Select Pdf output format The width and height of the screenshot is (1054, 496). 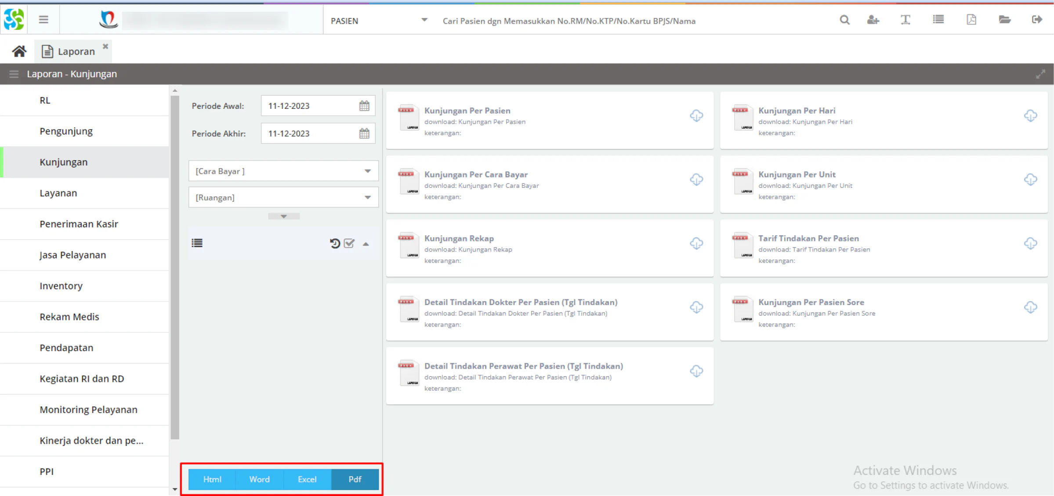pyautogui.click(x=355, y=479)
